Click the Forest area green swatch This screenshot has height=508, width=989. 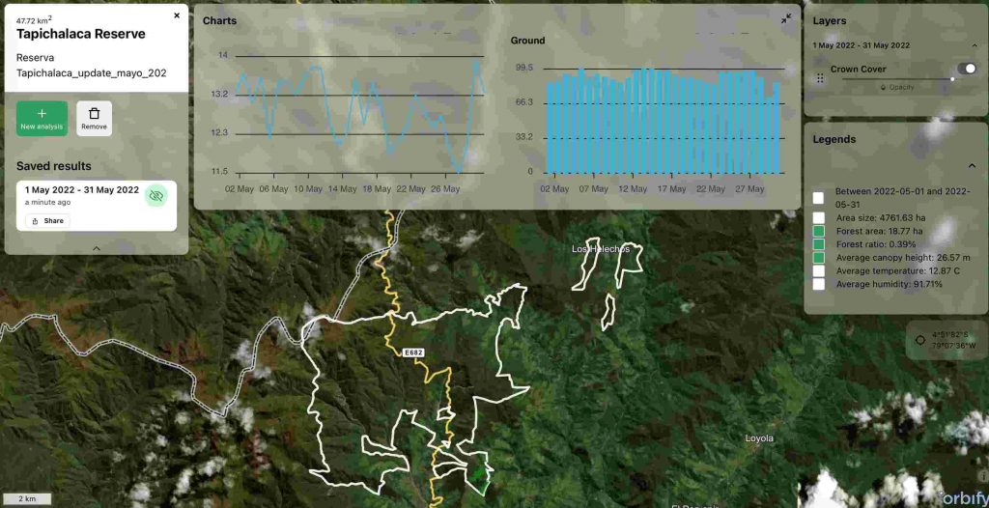pos(819,231)
